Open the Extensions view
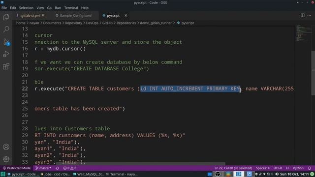This screenshot has width=315, height=177. click(x=6, y=66)
